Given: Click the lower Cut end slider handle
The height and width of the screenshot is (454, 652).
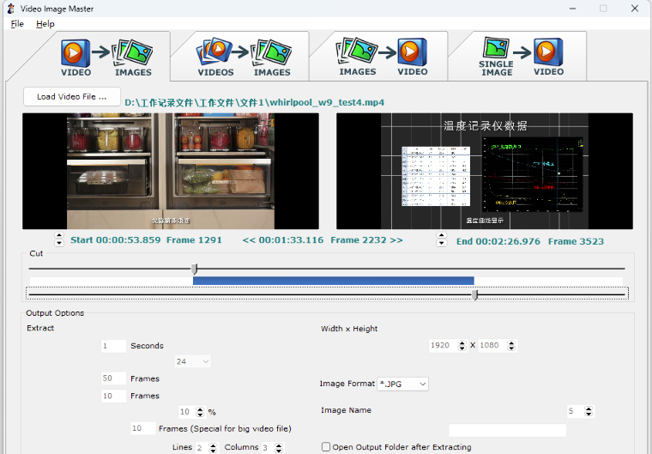Looking at the screenshot, I should [x=474, y=294].
